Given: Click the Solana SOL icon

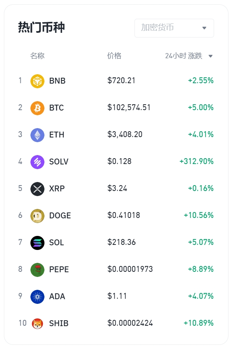Looking at the screenshot, I should pyautogui.click(x=37, y=243).
